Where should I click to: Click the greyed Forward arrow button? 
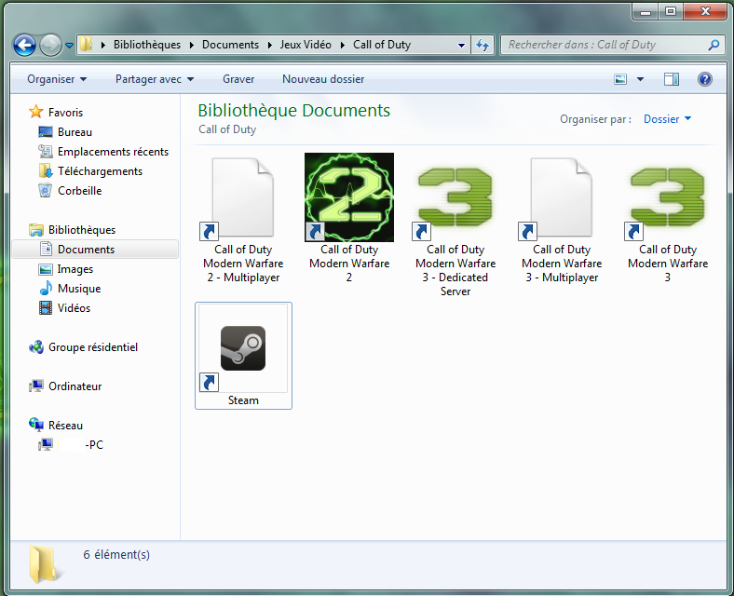point(50,45)
